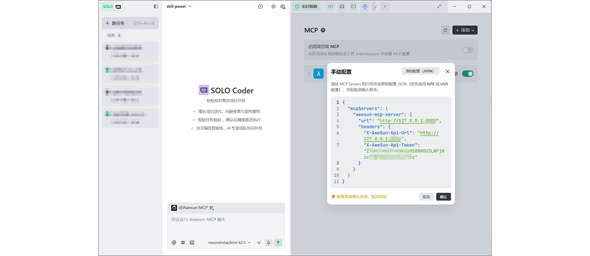Click the chat message input field
The width and height of the screenshot is (590, 256).
(x=226, y=224)
